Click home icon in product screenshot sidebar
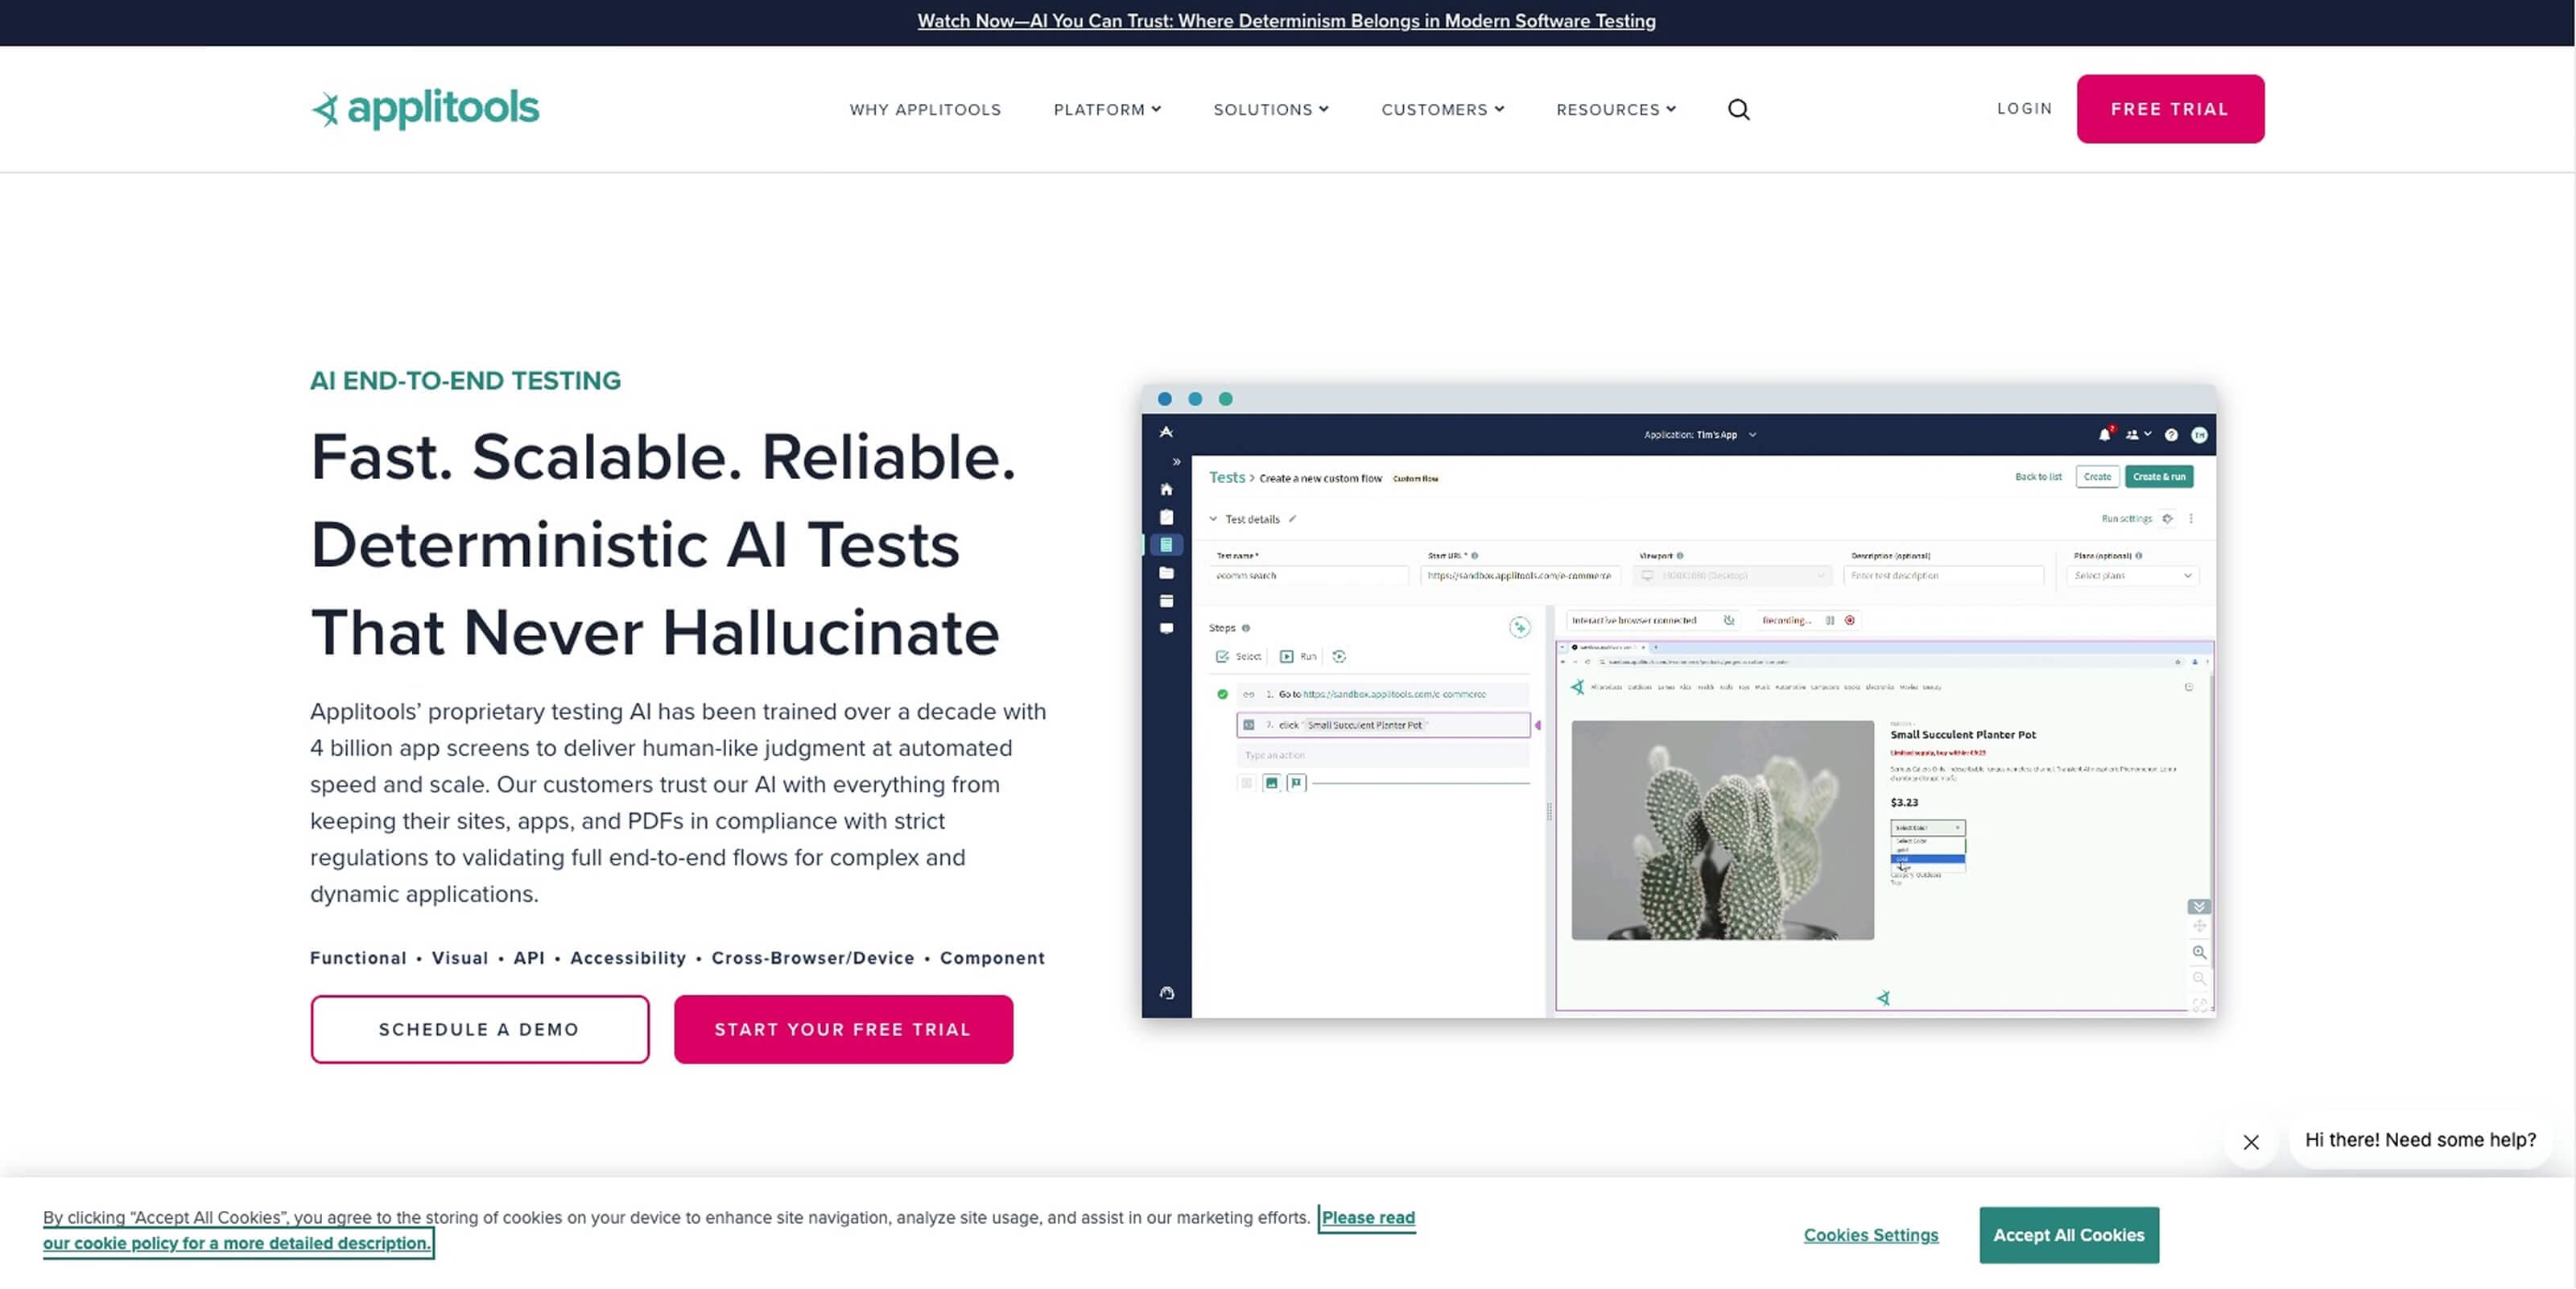The width and height of the screenshot is (2576, 1289). click(x=1166, y=489)
